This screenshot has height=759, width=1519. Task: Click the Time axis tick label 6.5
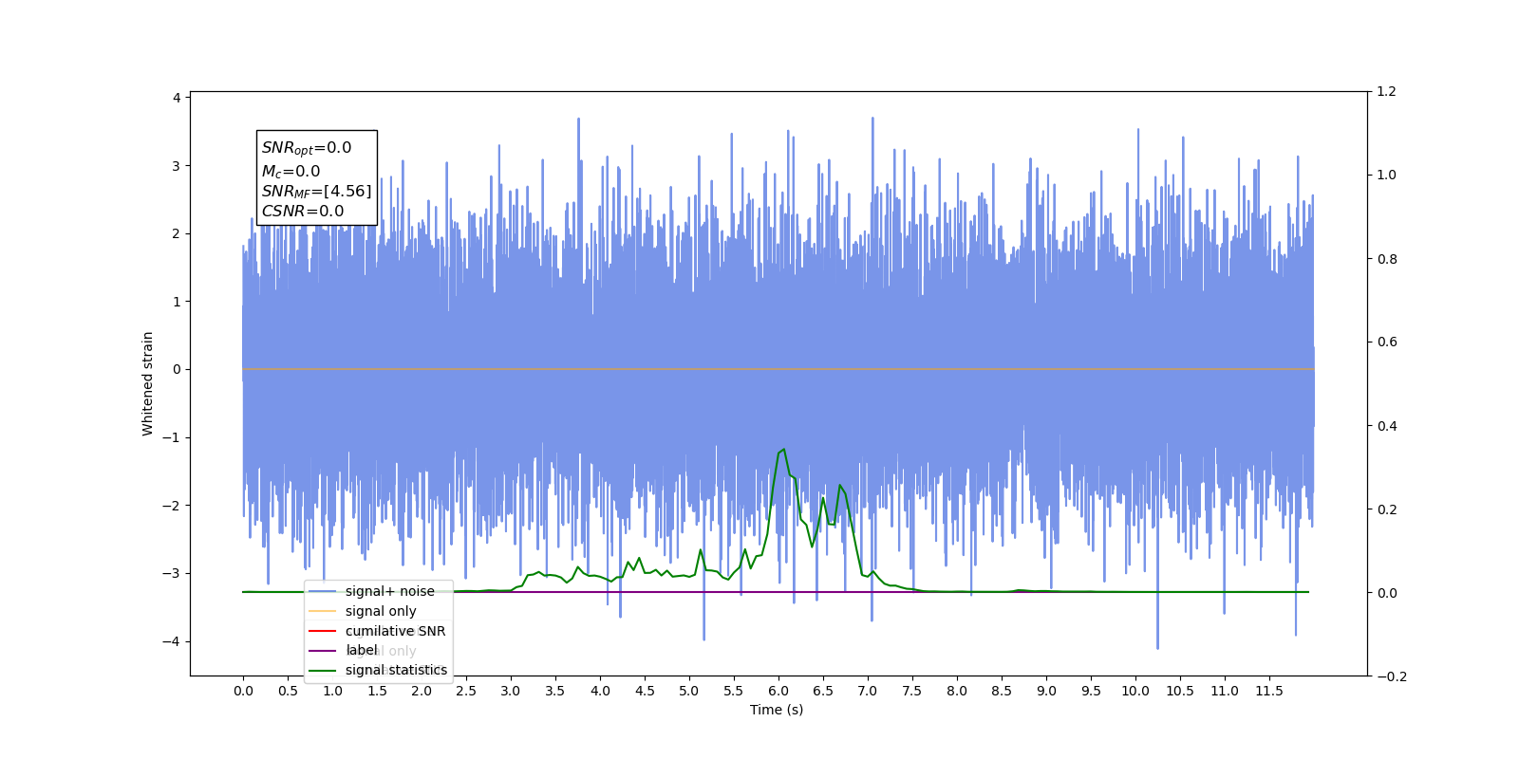[x=823, y=691]
